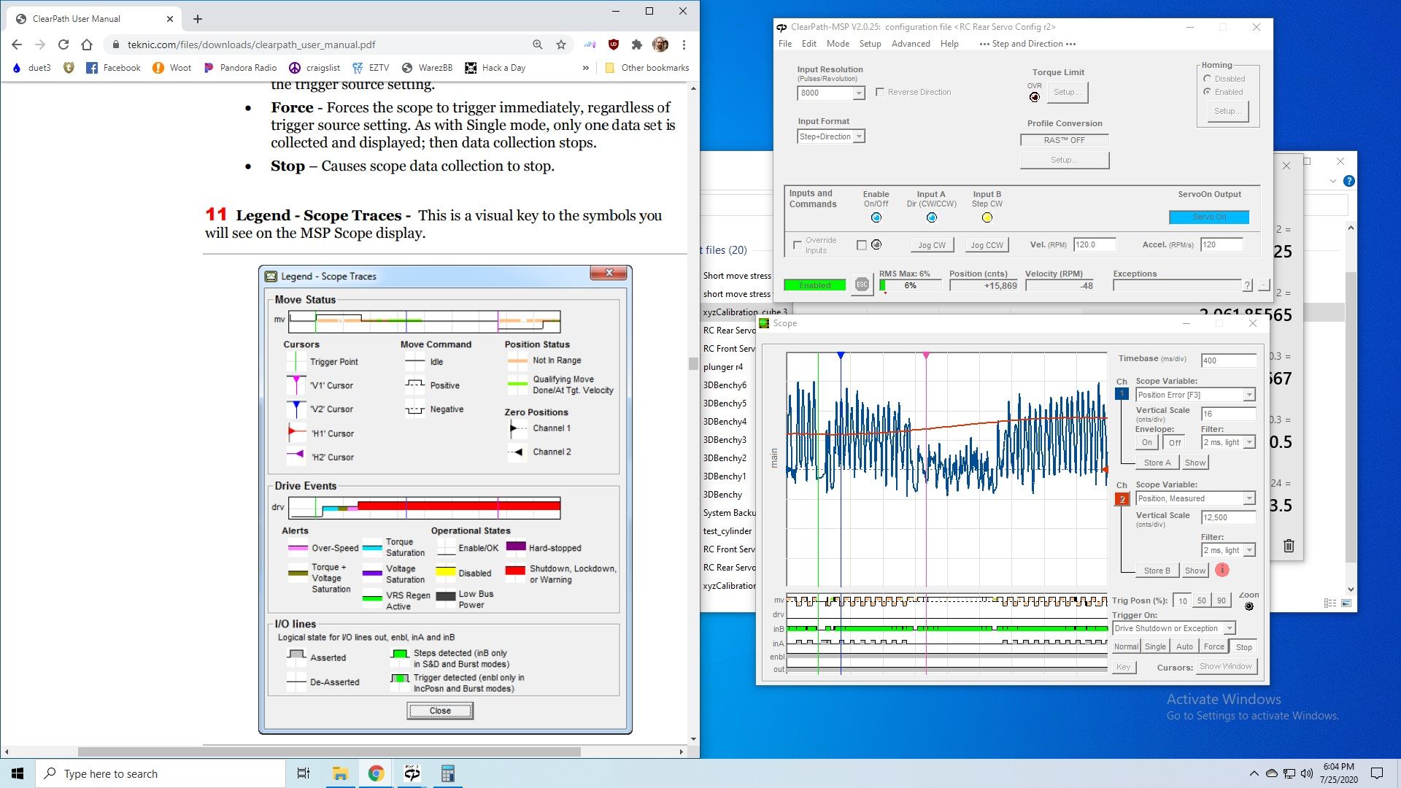The width and height of the screenshot is (1401, 788).
Task: Click the Jog CW button icon
Action: point(931,244)
